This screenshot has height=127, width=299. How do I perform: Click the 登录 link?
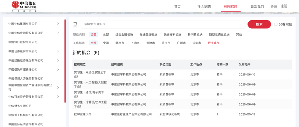[274, 7]
